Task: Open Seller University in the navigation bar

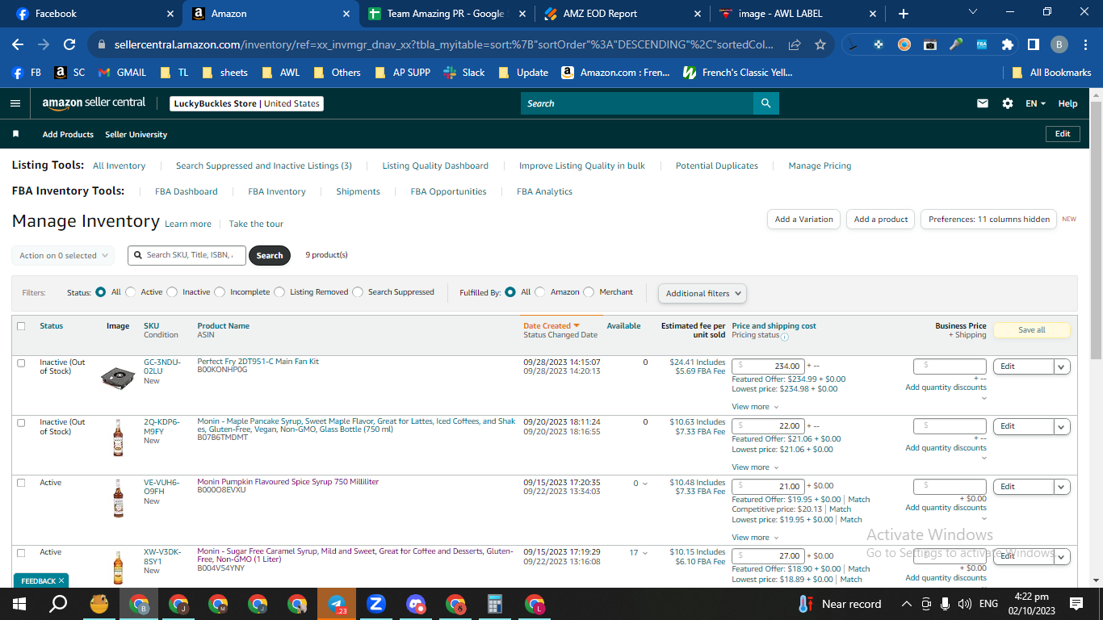Action: pos(136,134)
